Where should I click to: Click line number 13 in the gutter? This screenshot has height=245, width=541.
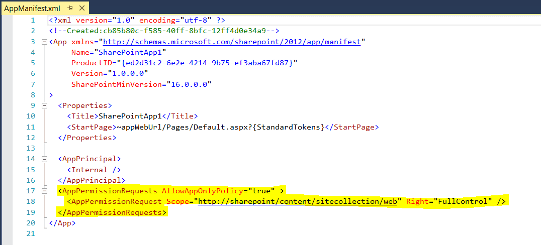31,148
